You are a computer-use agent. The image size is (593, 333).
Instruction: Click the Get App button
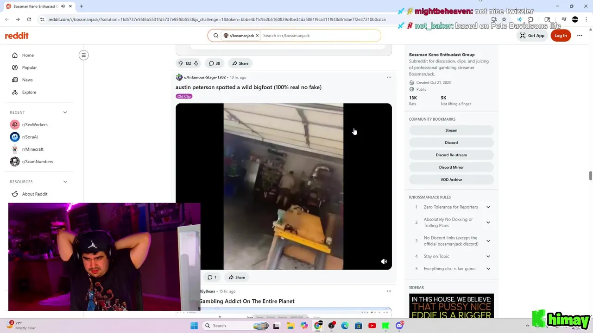coord(532,36)
